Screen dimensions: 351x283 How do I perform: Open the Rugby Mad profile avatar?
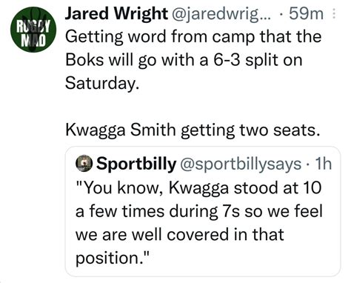tap(33, 30)
